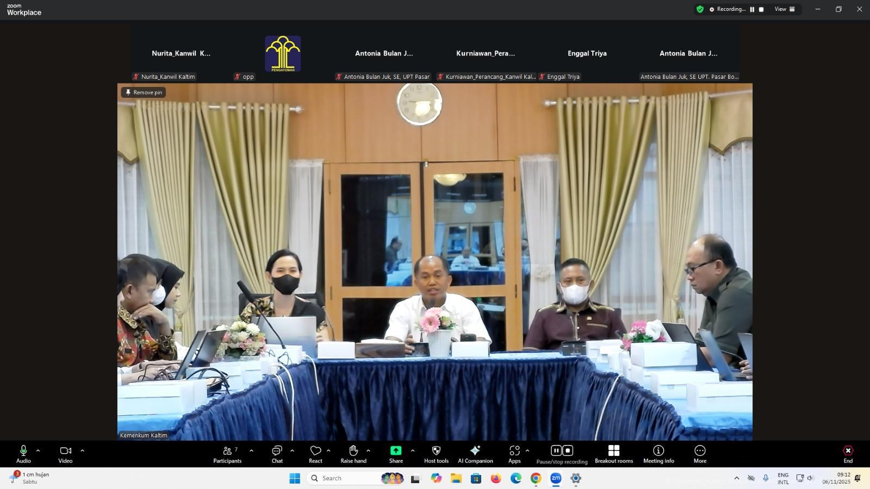Toggle the camera with Video button
870x489 pixels.
pyautogui.click(x=65, y=454)
